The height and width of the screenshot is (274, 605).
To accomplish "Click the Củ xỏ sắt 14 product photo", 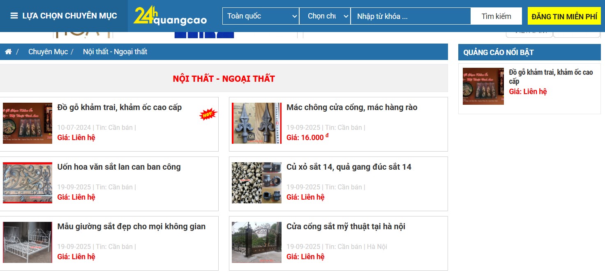I will coord(256,183).
